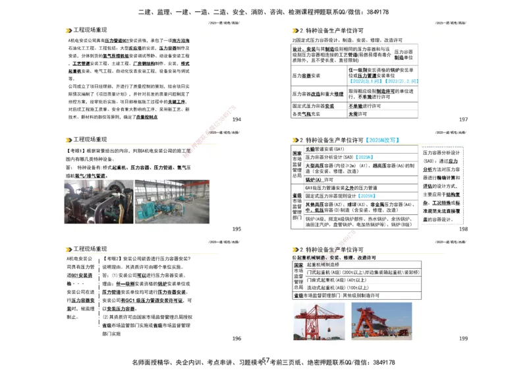Click the 其他高压容器(A2)、球罐(A3) row

361,207
